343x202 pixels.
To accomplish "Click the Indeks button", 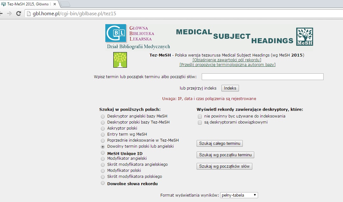I will tap(230, 88).
